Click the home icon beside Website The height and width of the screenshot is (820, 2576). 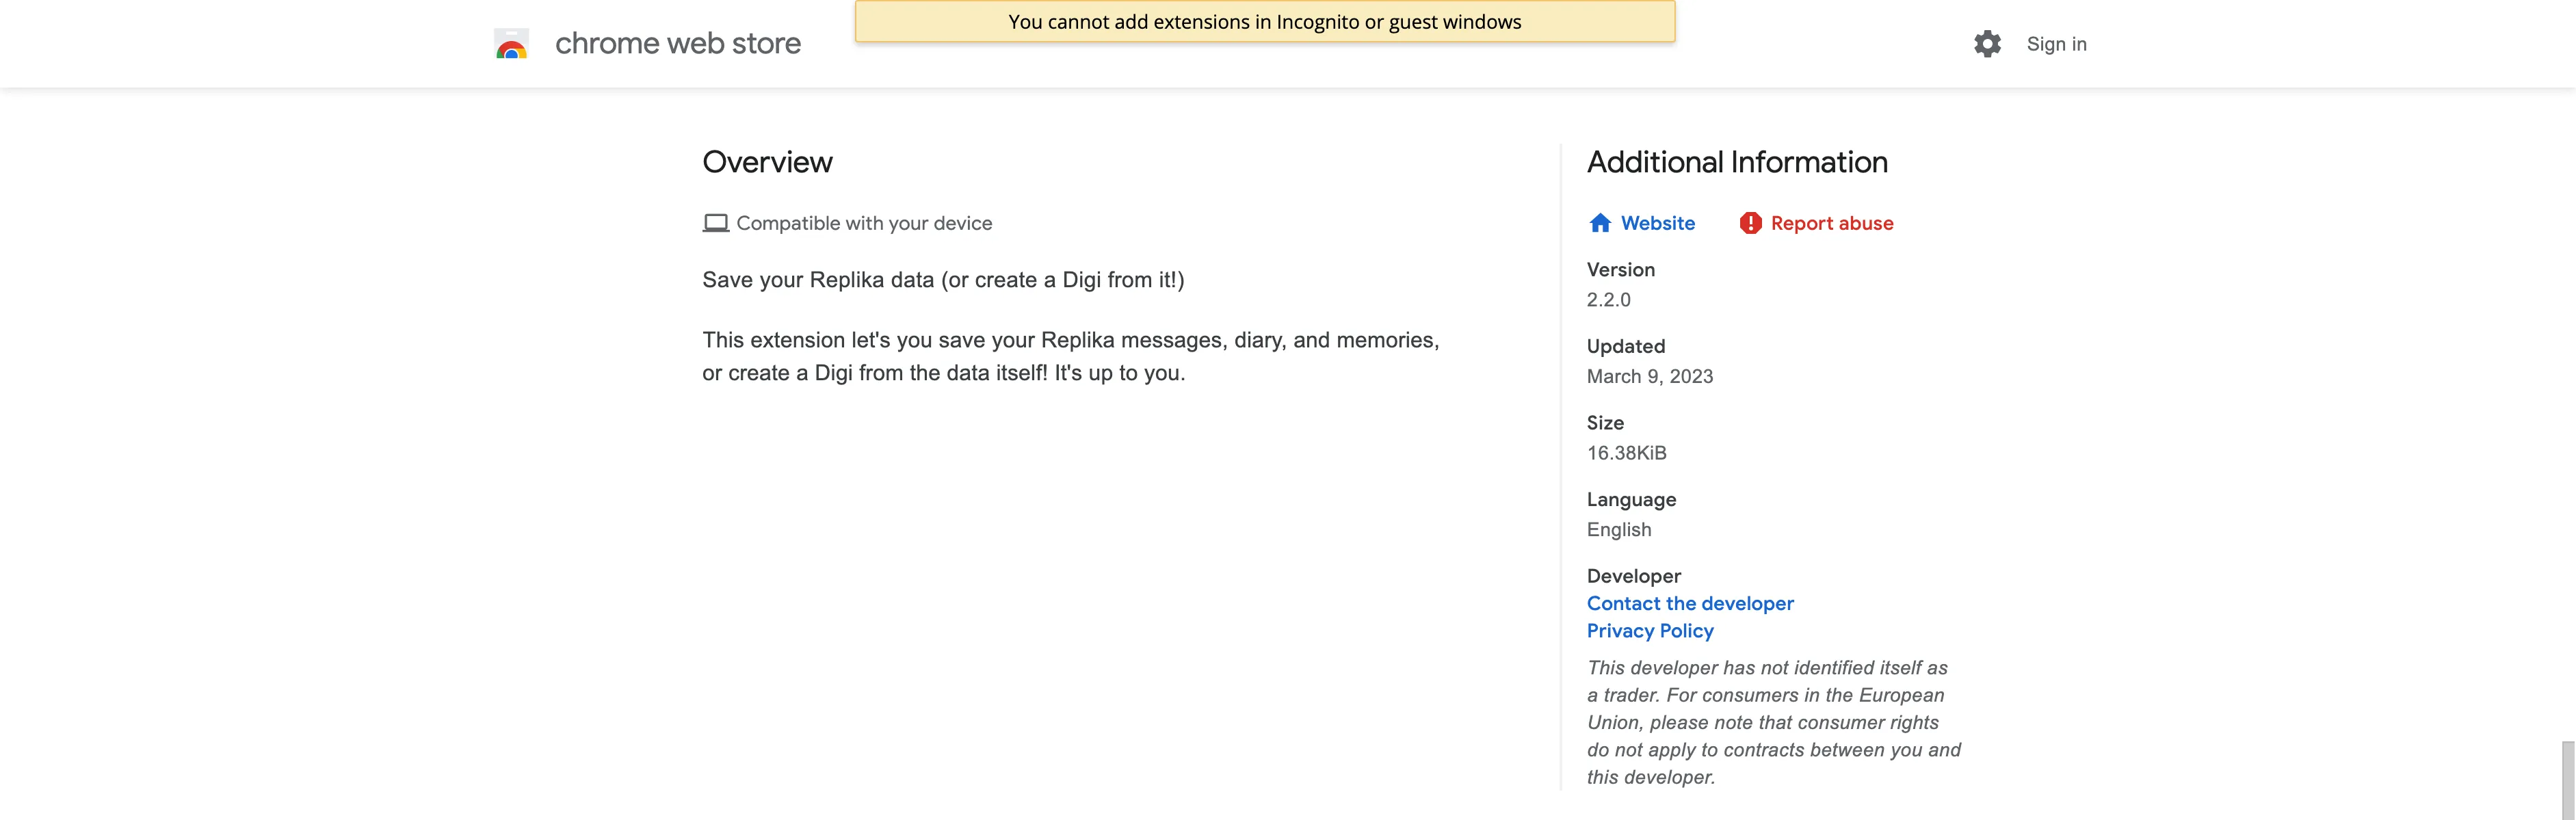(1600, 223)
